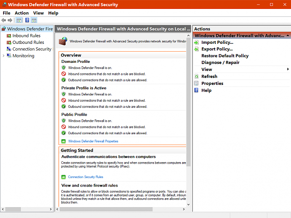The image size is (291, 218).
Task: Click center pane horizontal scrollbar right arrow
Action: tap(184, 209)
